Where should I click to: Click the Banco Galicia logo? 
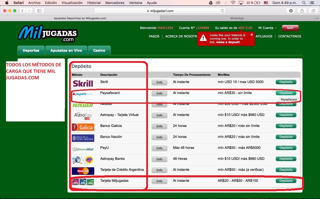pos(83,127)
